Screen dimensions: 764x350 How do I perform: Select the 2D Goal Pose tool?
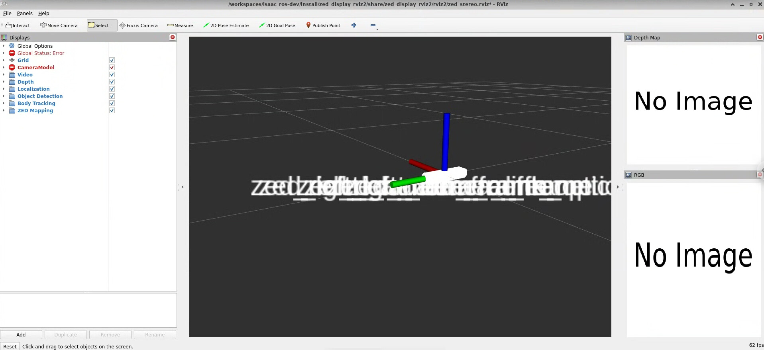coord(277,25)
